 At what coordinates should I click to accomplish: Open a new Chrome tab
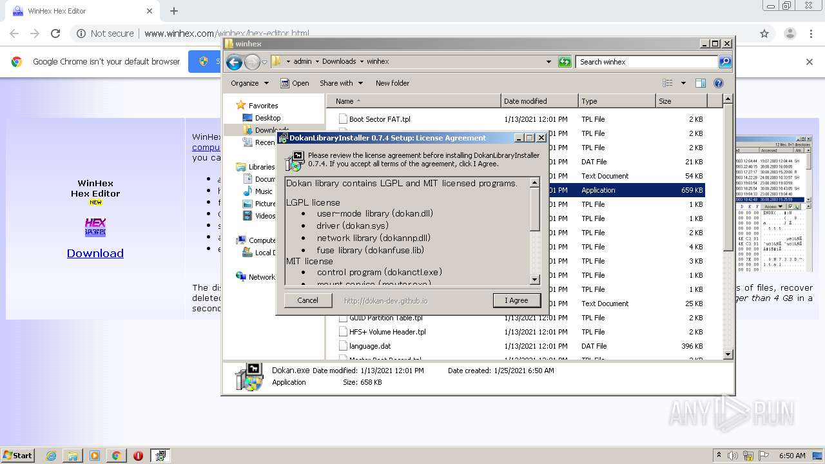(174, 11)
